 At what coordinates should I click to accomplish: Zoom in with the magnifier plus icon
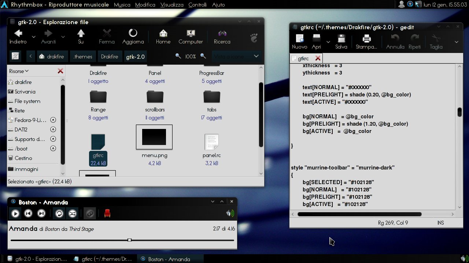tap(203, 56)
